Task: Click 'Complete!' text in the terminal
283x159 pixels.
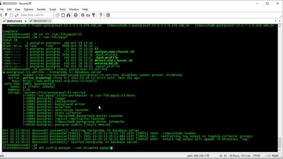Action: tap(11, 31)
